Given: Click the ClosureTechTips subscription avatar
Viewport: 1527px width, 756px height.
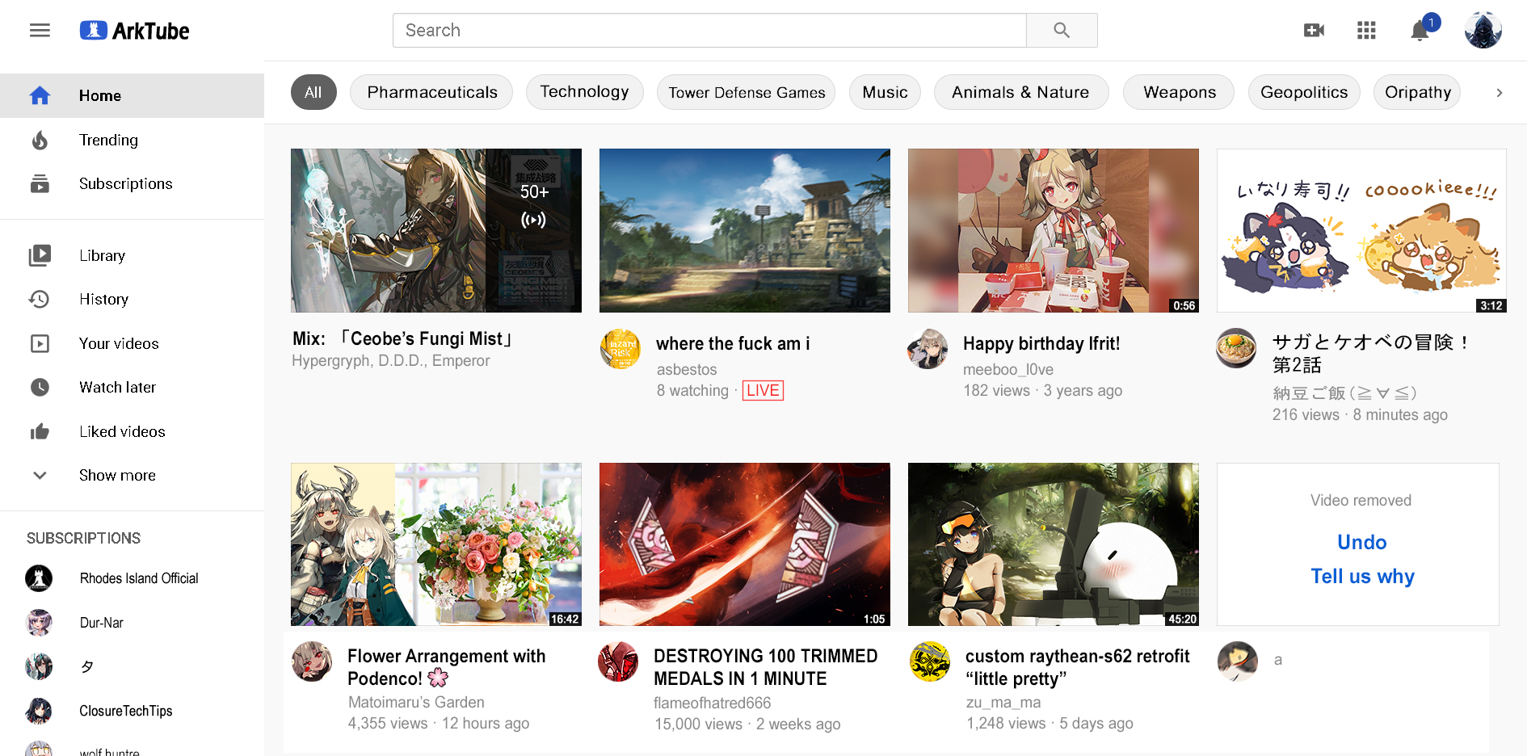Looking at the screenshot, I should tap(39, 711).
